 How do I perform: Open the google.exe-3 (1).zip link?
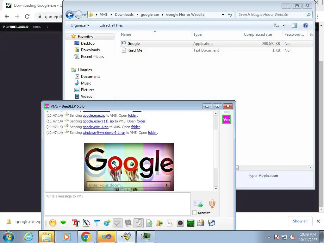point(98,121)
